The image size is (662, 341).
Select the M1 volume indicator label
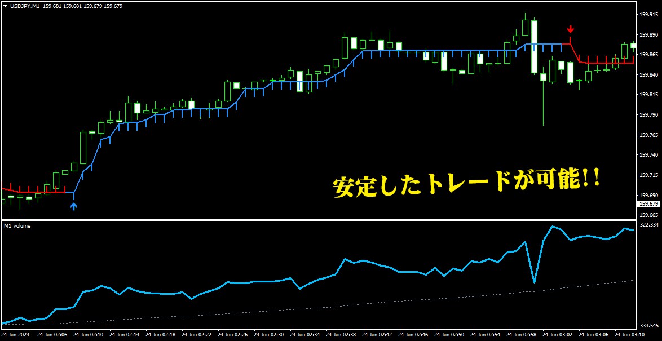pyautogui.click(x=17, y=226)
